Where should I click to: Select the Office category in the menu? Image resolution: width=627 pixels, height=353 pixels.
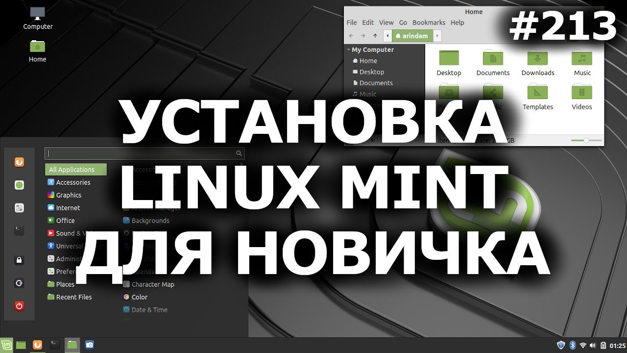click(x=61, y=220)
